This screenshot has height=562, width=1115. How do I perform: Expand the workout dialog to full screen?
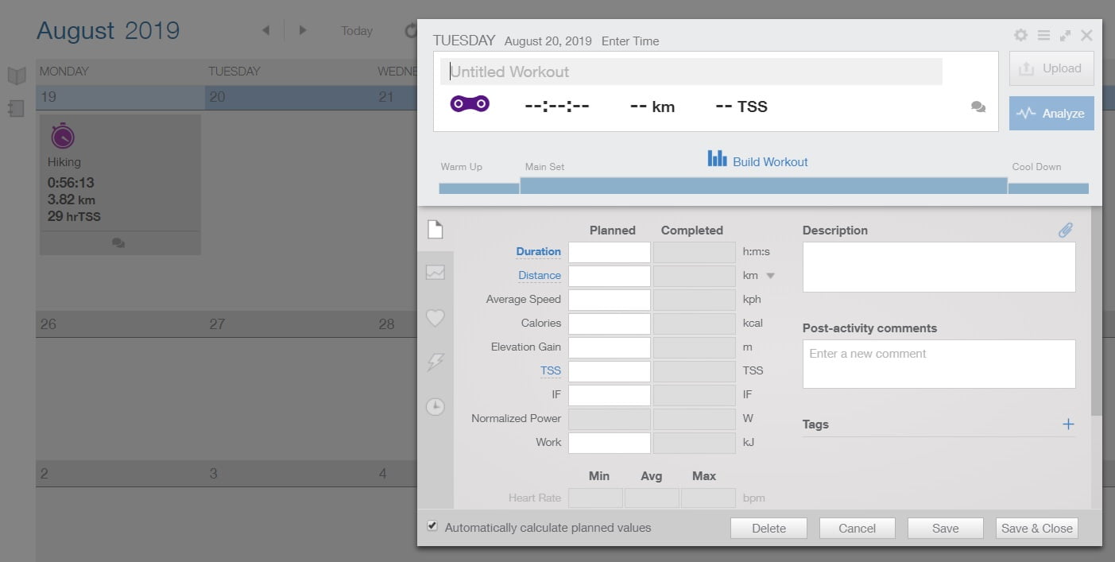(x=1065, y=35)
